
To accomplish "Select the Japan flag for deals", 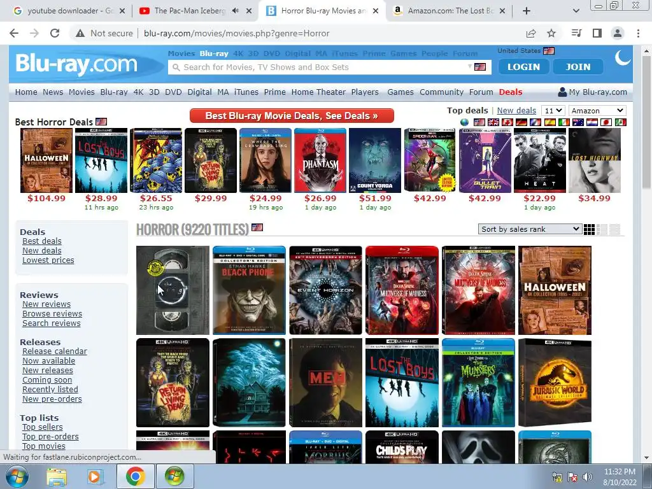I will pos(606,122).
